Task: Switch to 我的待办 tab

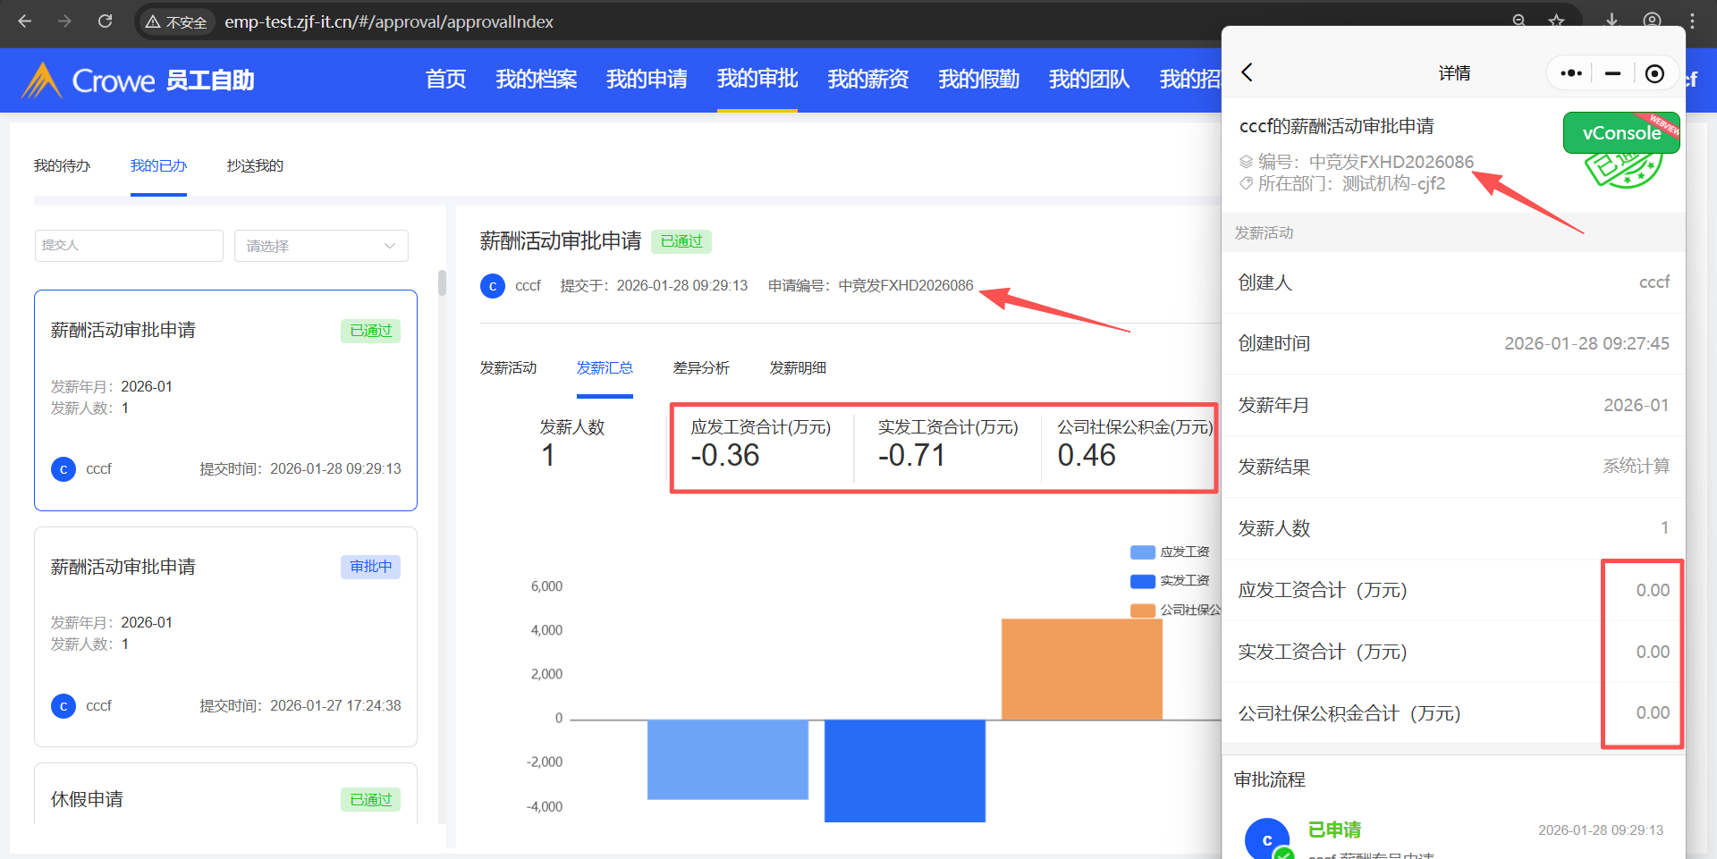Action: [x=62, y=166]
